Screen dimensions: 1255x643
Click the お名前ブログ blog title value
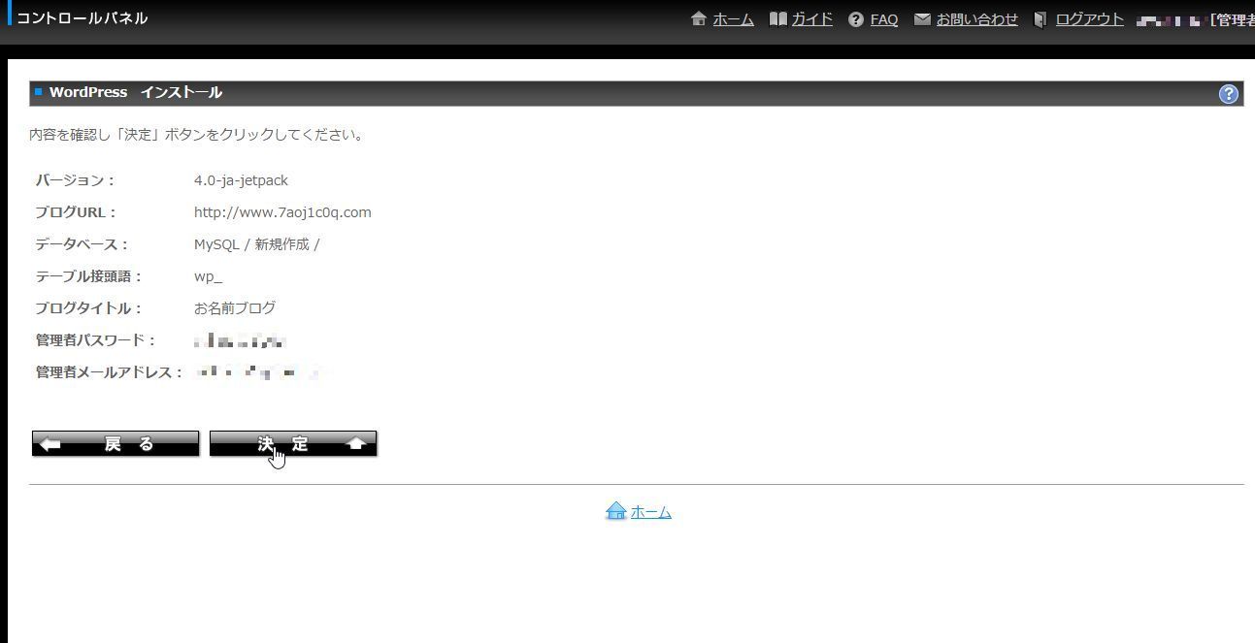(235, 308)
